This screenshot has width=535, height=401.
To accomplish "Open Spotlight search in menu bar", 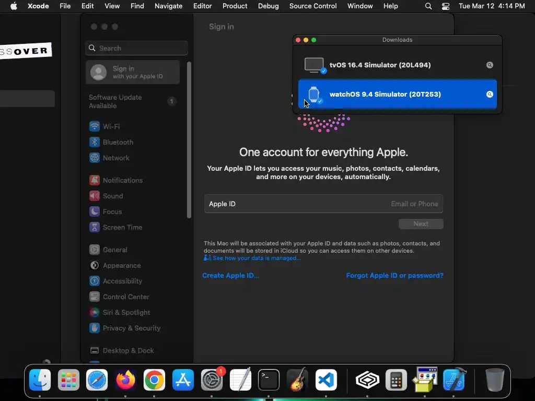I will click(428, 6).
